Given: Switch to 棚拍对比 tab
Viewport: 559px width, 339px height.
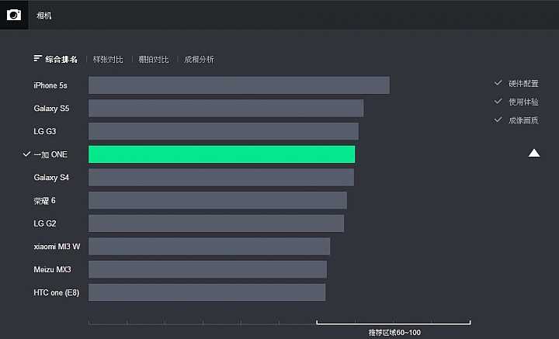Looking at the screenshot, I should click(154, 60).
